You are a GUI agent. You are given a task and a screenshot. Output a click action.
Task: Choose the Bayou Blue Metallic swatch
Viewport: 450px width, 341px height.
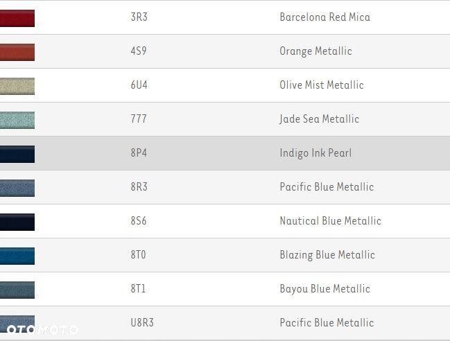click(17, 290)
